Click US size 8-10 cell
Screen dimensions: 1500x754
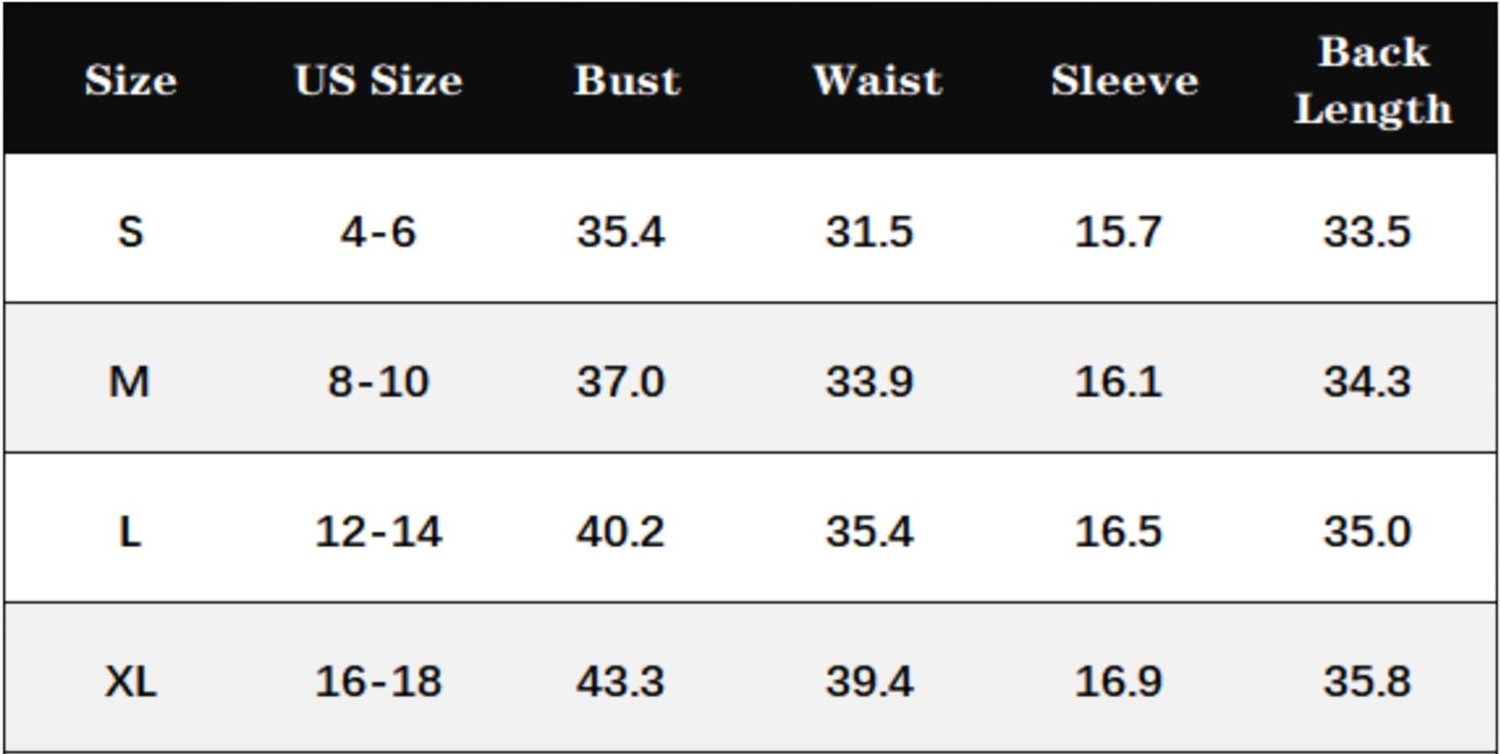point(378,382)
